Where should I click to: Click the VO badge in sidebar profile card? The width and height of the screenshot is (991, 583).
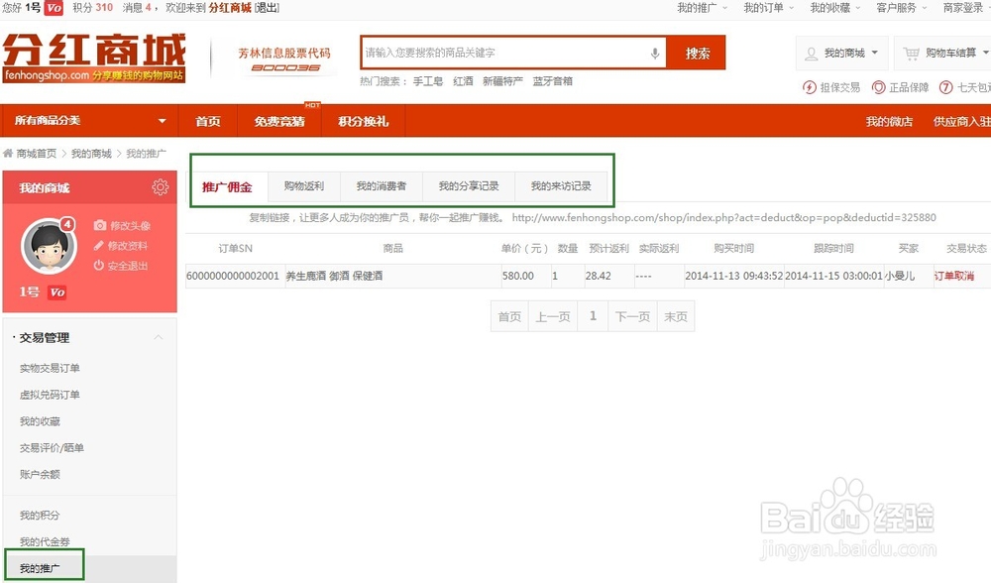56,292
